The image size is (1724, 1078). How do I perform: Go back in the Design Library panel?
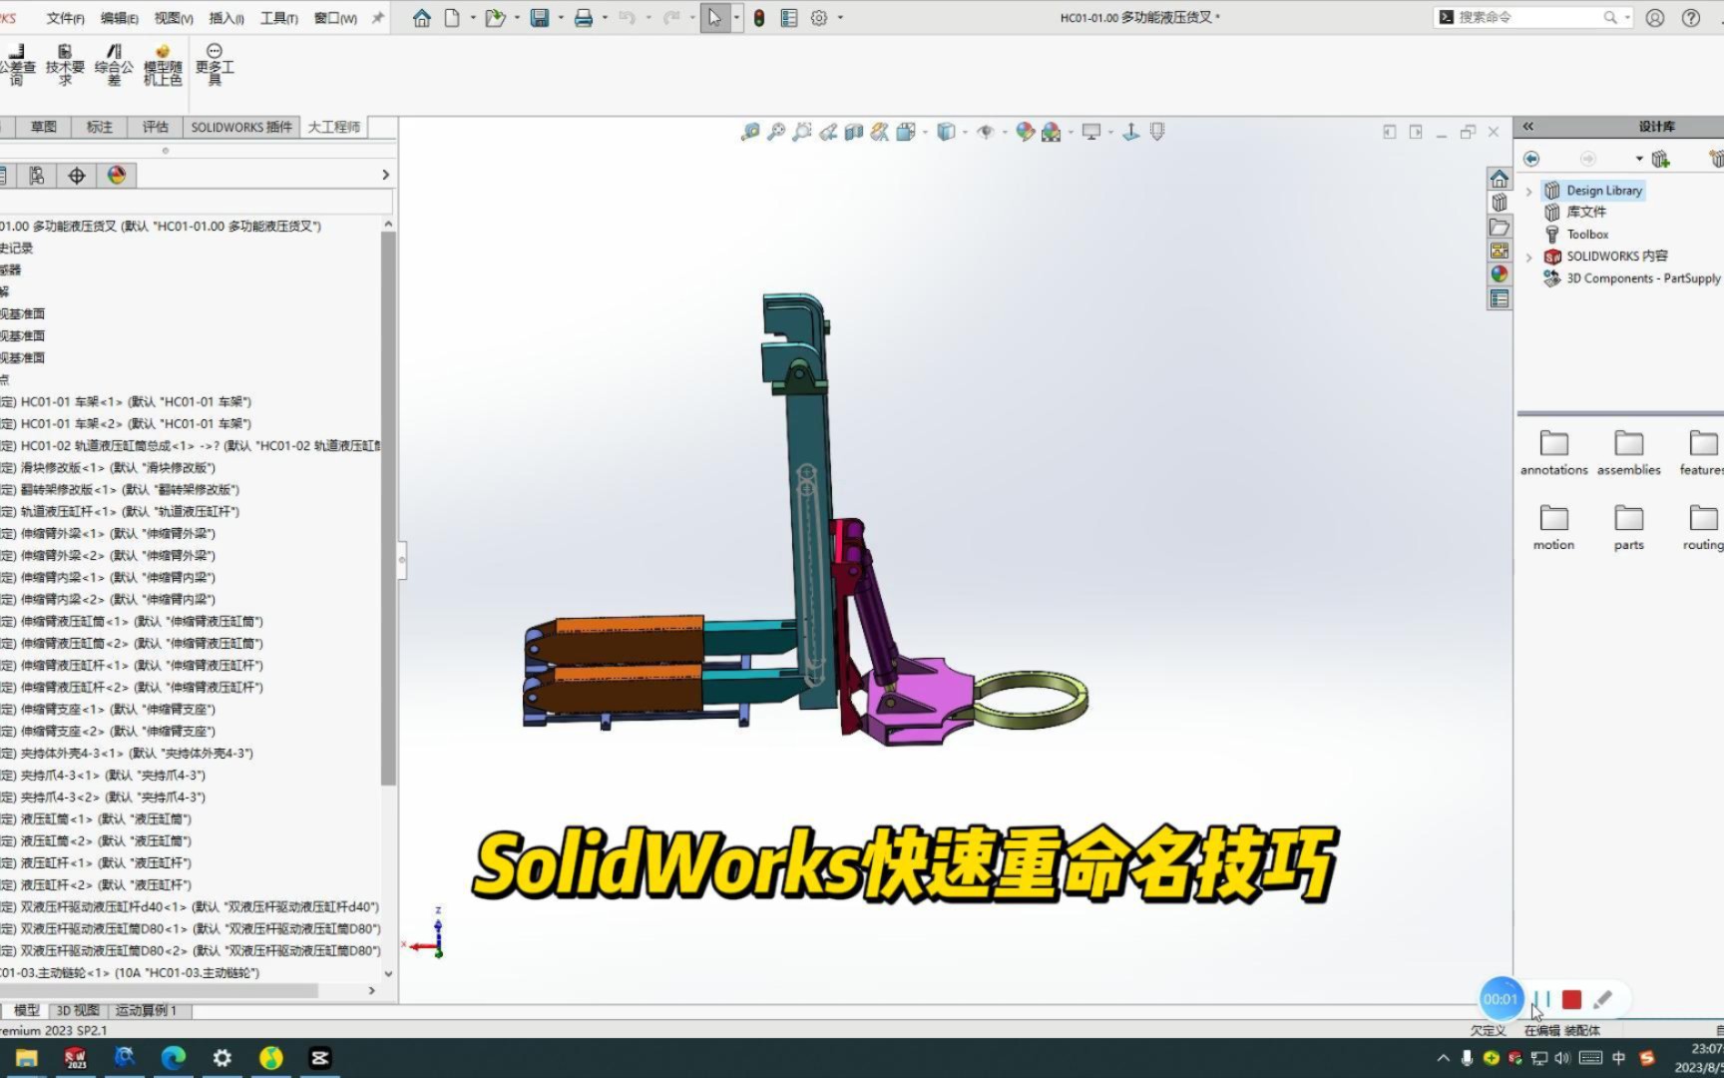[x=1531, y=159]
